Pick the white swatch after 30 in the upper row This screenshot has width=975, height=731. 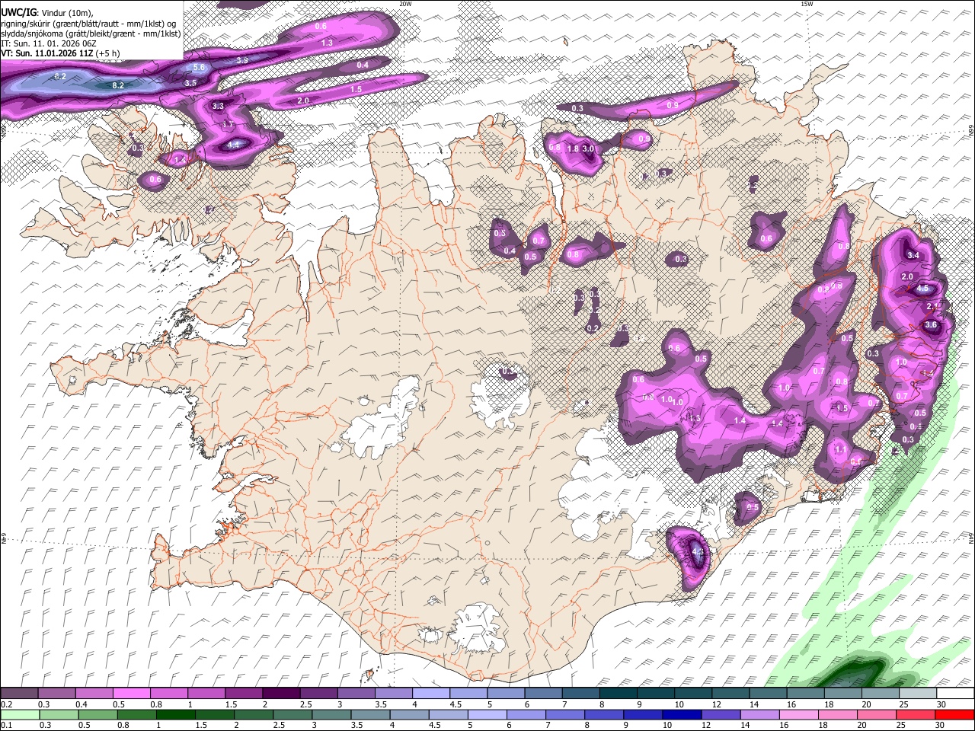[x=954, y=694]
